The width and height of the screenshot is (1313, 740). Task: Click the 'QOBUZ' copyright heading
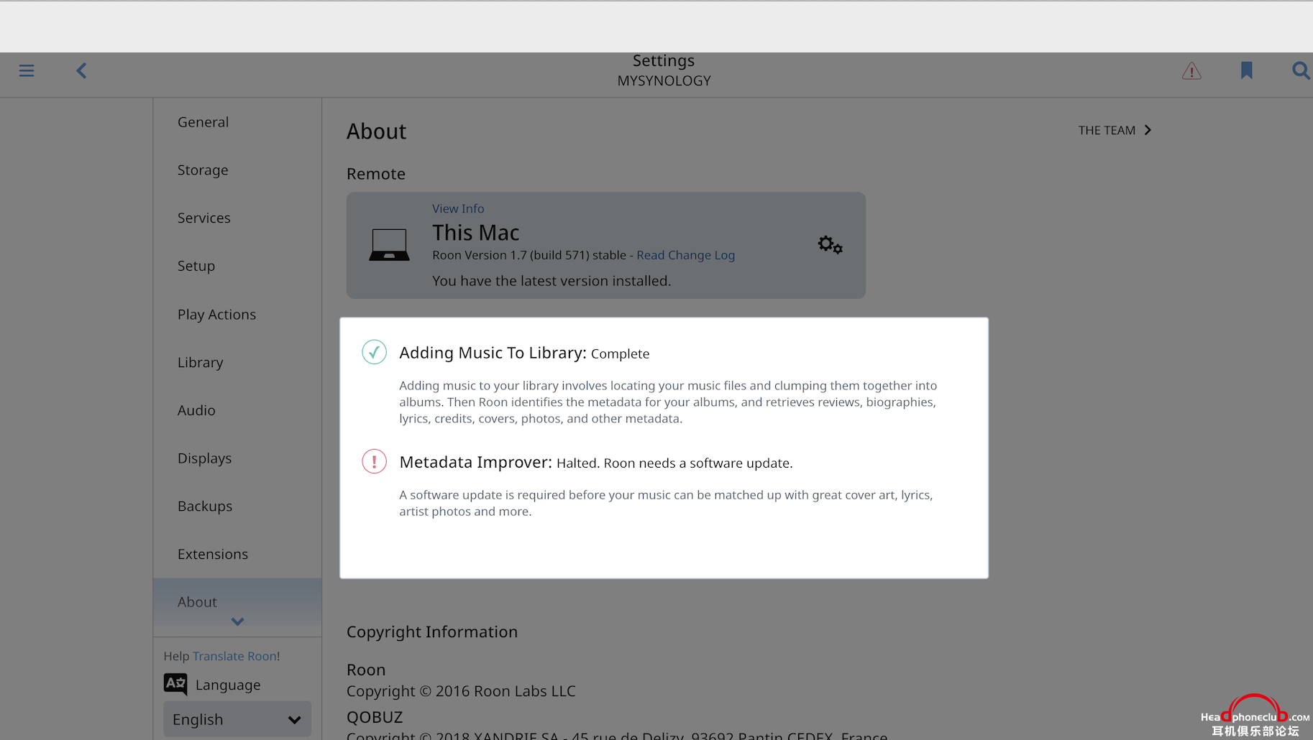pos(375,717)
